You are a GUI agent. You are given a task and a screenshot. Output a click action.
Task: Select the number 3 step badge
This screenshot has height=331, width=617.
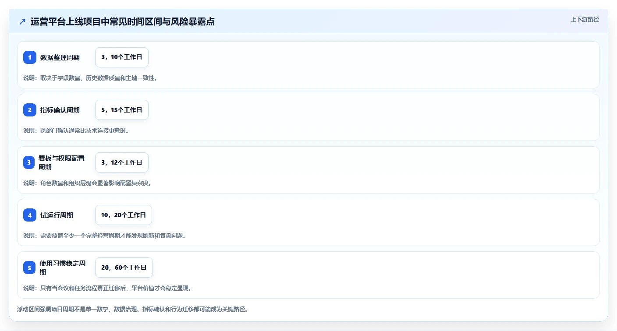click(30, 162)
